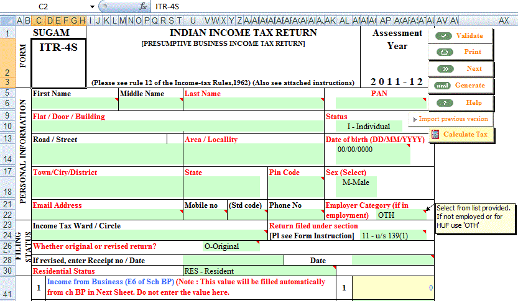
Task: Click the Whether original or revised return label
Action: [95, 246]
